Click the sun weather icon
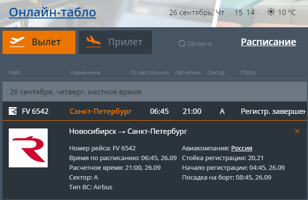The height and width of the screenshot is (200, 308). 271,12
